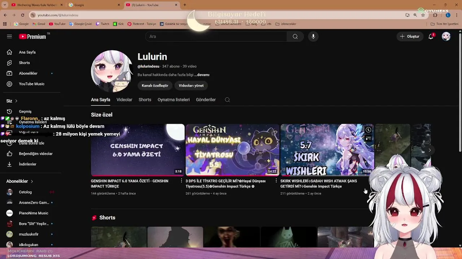Click the YouTube search input field
This screenshot has width=462, height=259.
pos(217,36)
